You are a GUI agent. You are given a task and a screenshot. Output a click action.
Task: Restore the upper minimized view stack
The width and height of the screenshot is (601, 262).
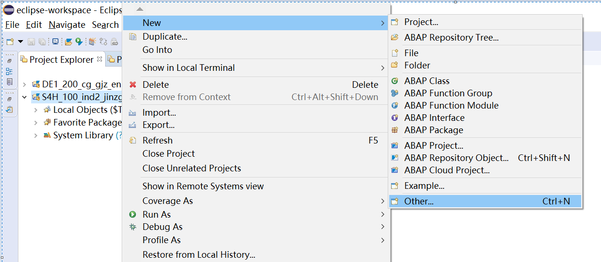pos(9,61)
